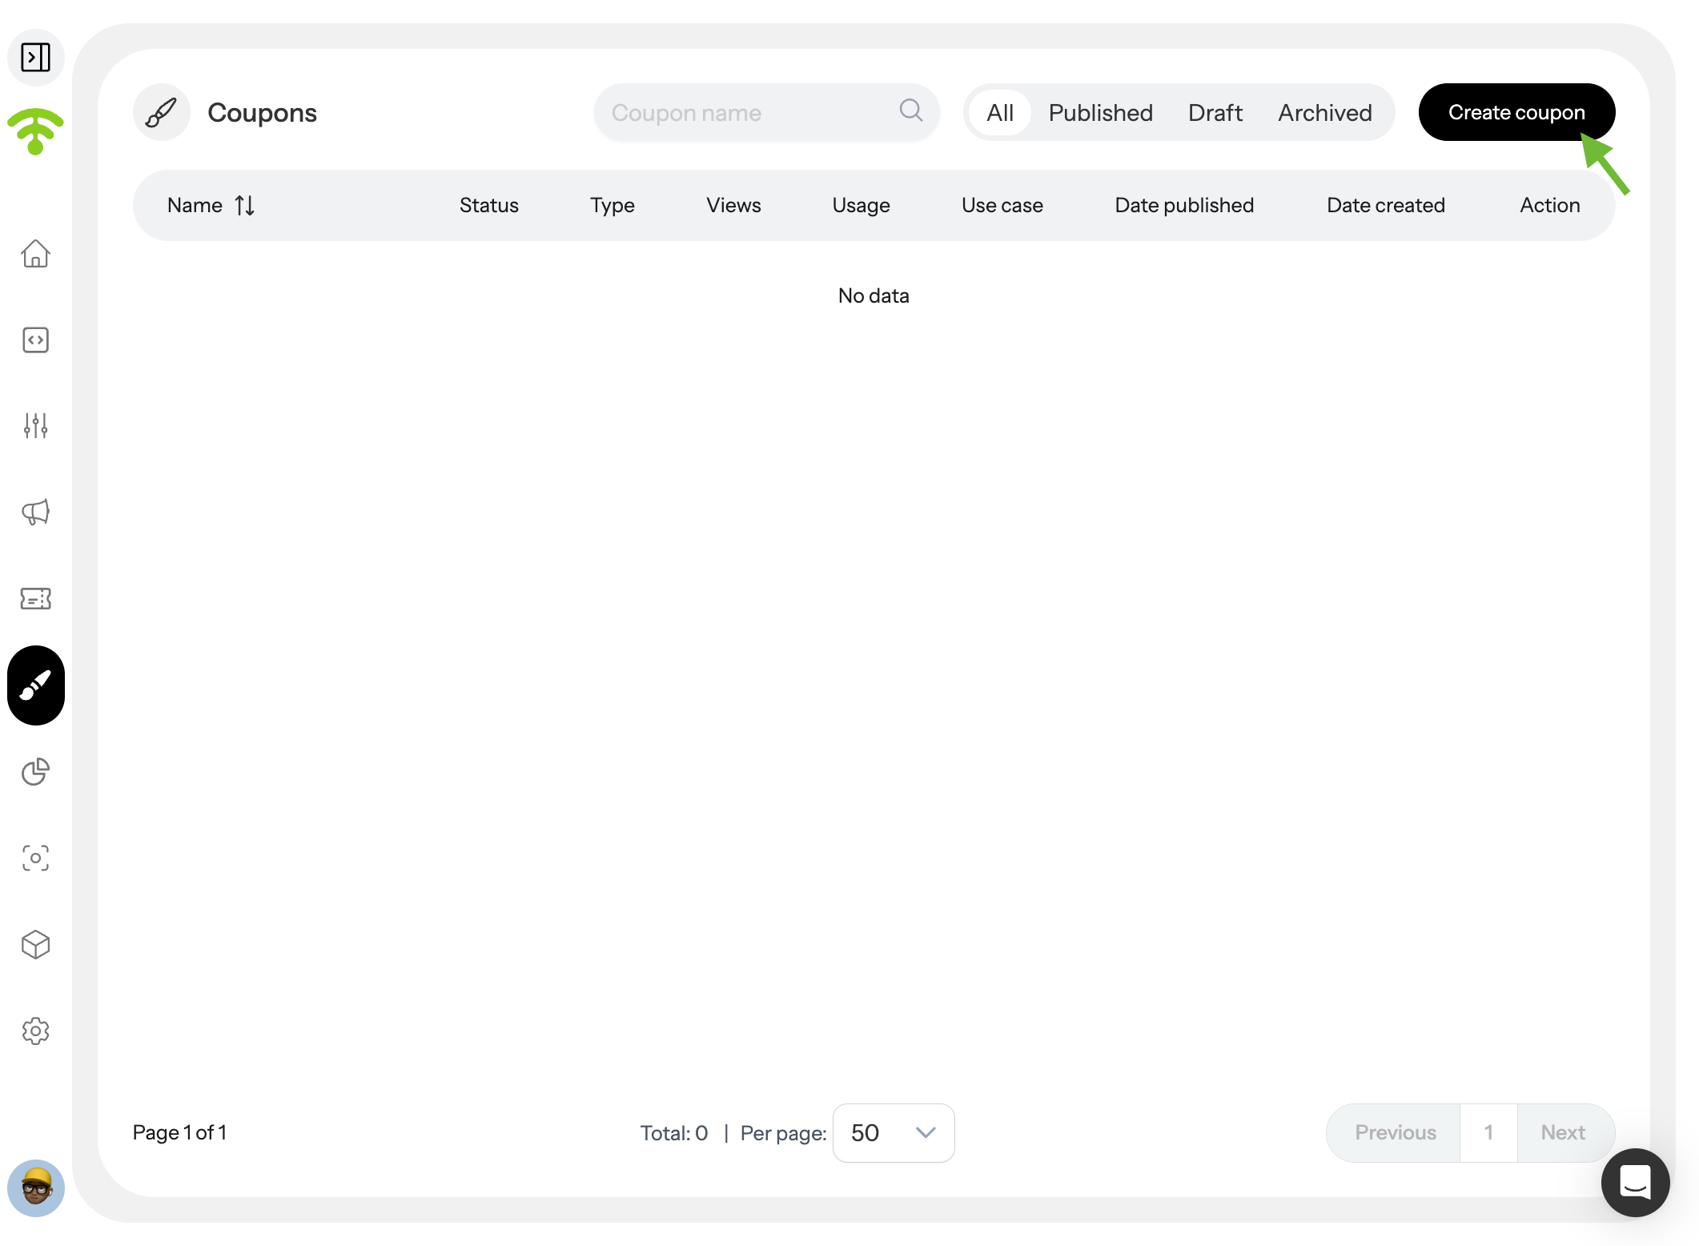Click the Previous page button
The width and height of the screenshot is (1699, 1246).
[x=1395, y=1133]
